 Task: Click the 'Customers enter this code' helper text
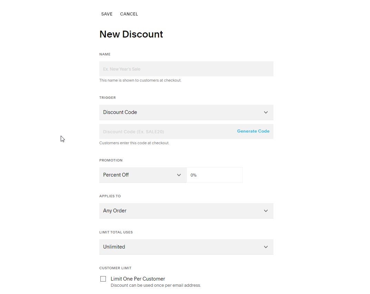[x=134, y=143]
